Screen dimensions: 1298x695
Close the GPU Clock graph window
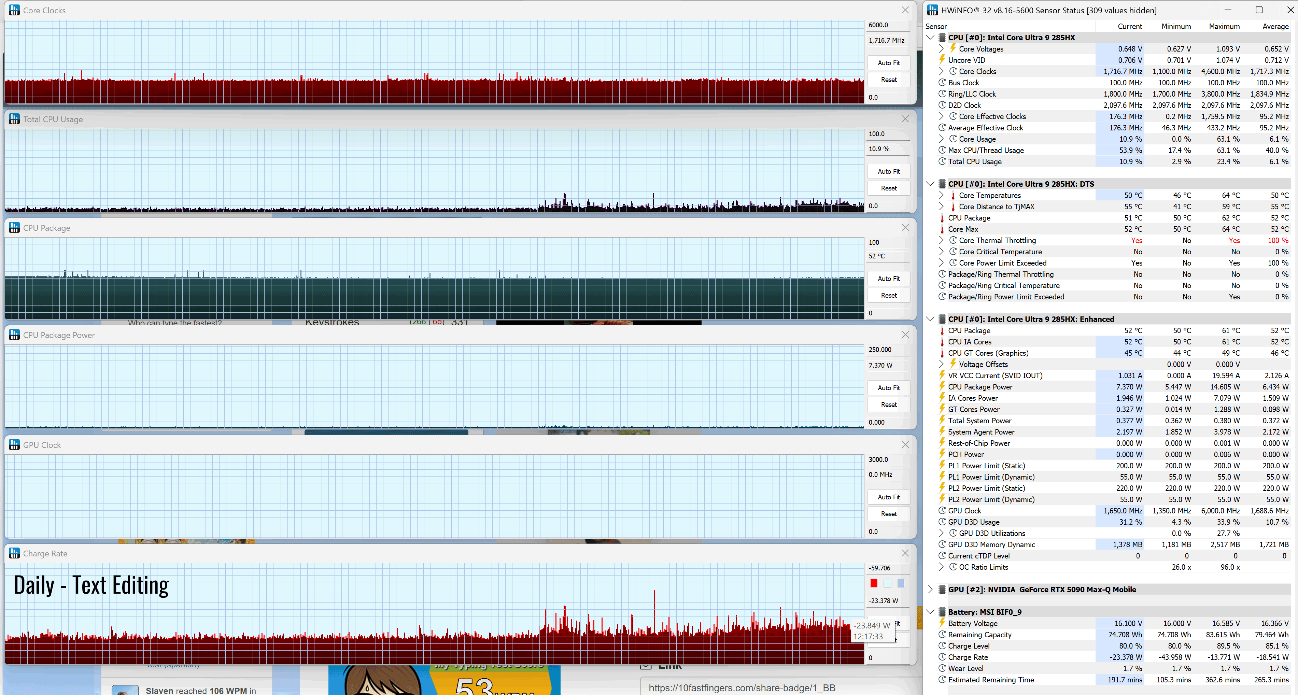click(x=905, y=444)
